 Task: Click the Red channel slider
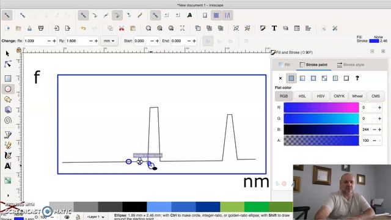[321, 108]
